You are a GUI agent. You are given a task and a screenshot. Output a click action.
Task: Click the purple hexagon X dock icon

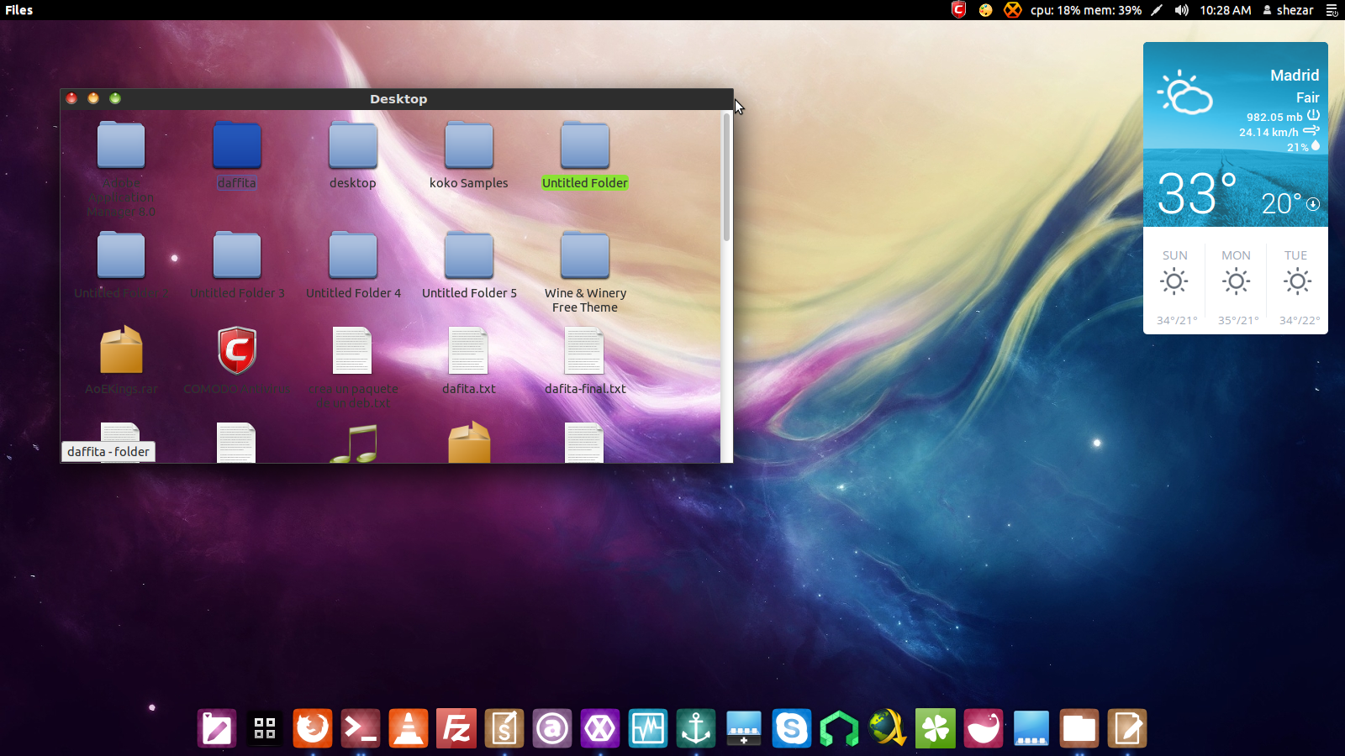click(600, 728)
